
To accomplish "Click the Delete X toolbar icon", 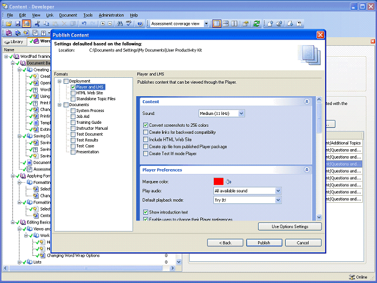I will 64,24.
